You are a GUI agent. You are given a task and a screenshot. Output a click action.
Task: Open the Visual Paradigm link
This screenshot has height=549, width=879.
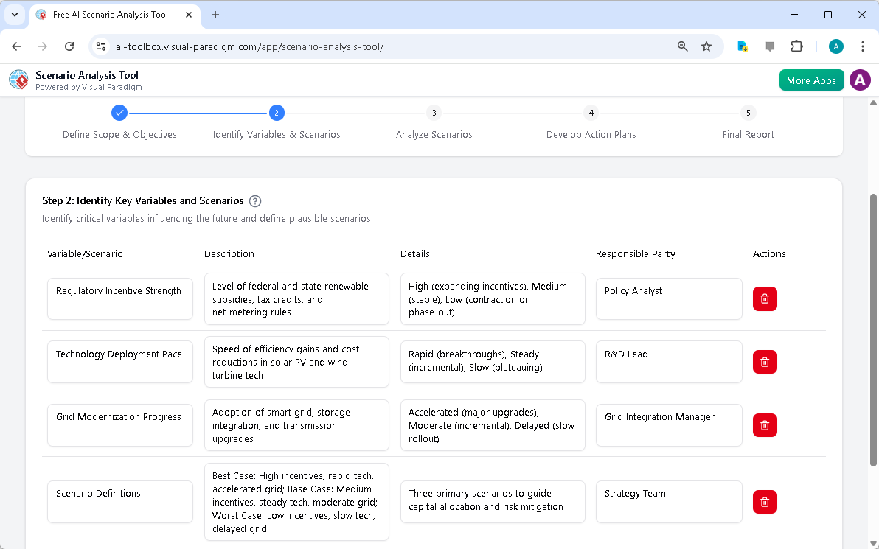(x=112, y=87)
